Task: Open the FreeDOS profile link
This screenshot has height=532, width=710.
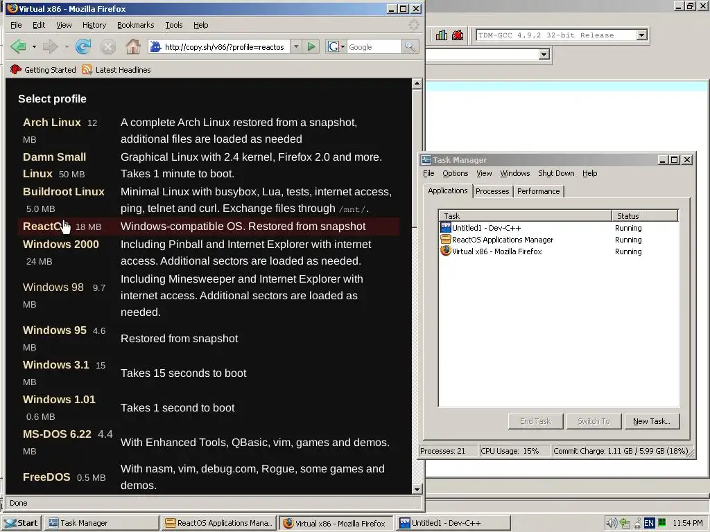Action: [46, 477]
